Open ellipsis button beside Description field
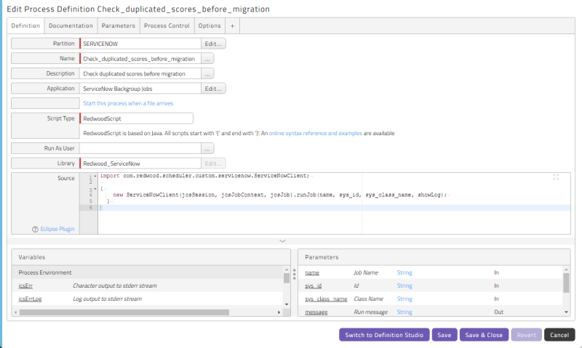This screenshot has height=348, width=582. coord(207,74)
